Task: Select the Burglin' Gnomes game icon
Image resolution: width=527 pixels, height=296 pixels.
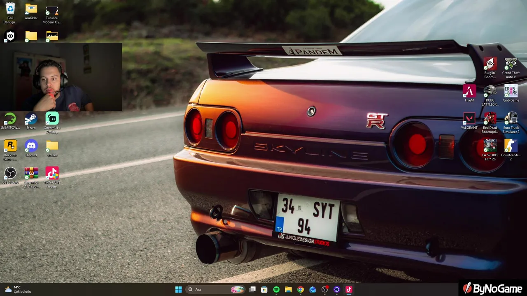Action: 490,68
